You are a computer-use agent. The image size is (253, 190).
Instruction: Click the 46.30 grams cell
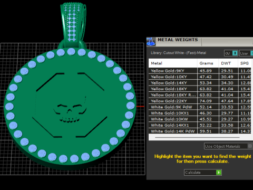208,113
